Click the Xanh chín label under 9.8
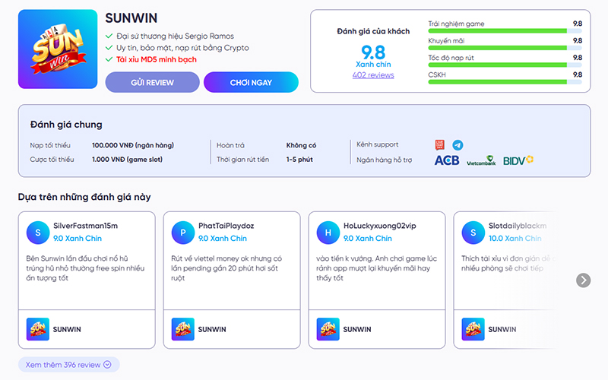 point(373,64)
